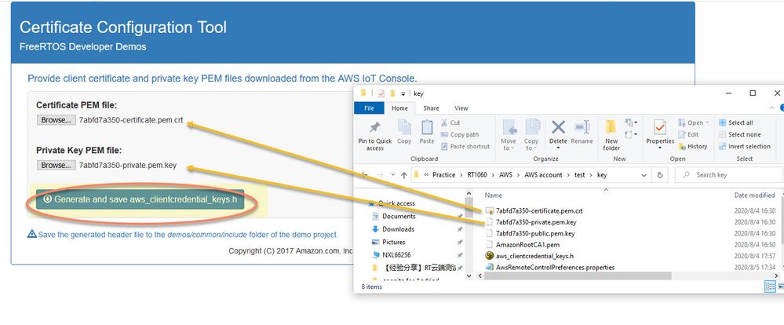Click Paste shortcut in the ribbon

click(x=465, y=147)
